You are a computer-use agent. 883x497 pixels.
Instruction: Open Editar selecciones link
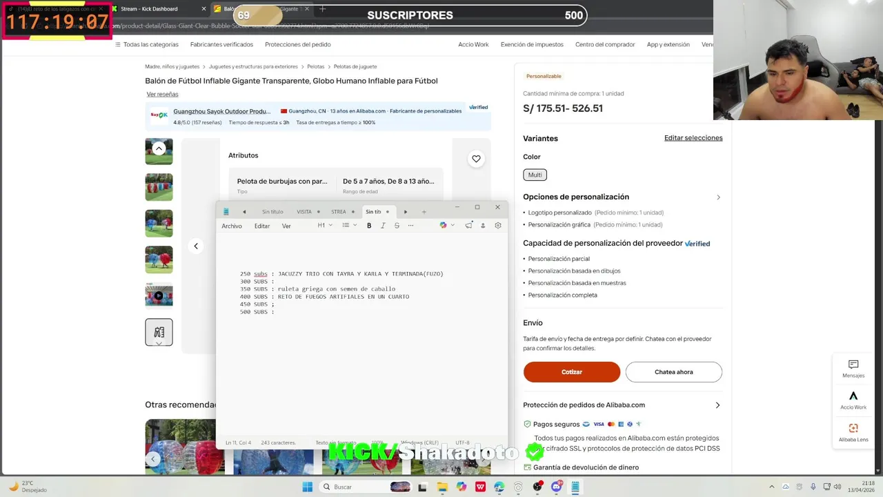693,138
